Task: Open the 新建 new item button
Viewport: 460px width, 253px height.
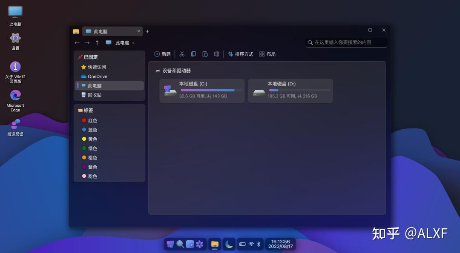Action: click(163, 54)
